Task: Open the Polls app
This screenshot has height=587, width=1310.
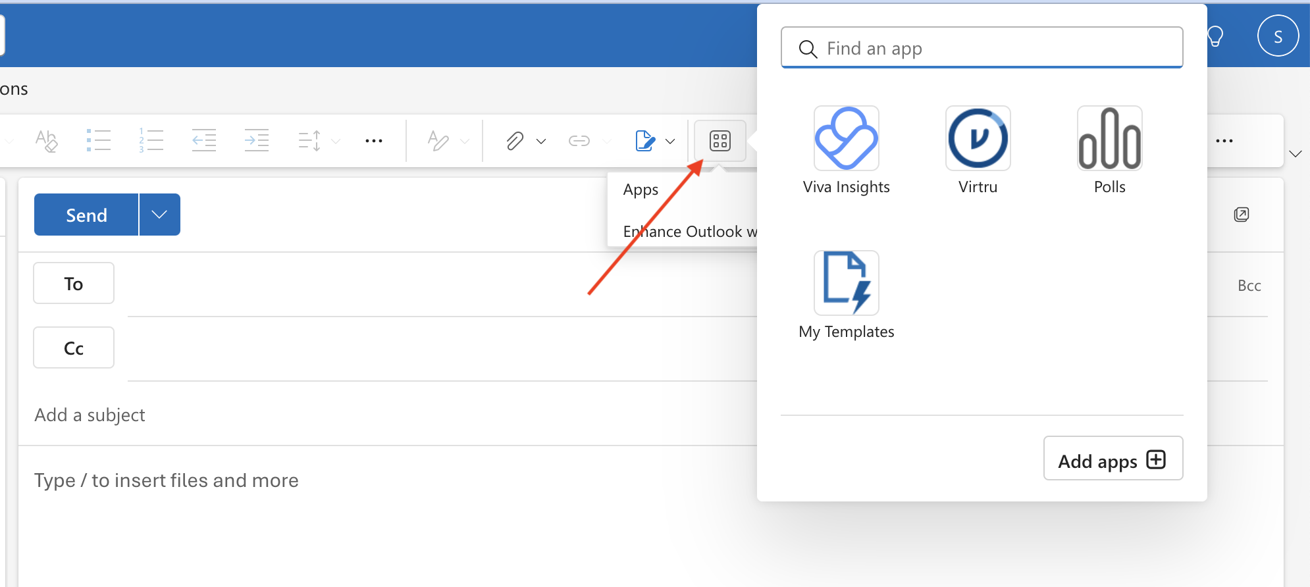Action: 1109,139
